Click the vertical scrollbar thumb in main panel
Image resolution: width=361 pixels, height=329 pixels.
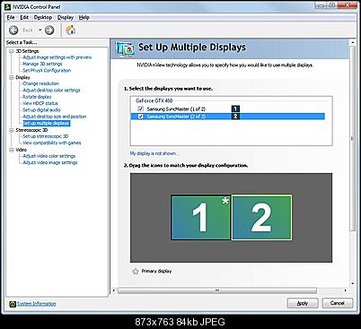[352, 138]
